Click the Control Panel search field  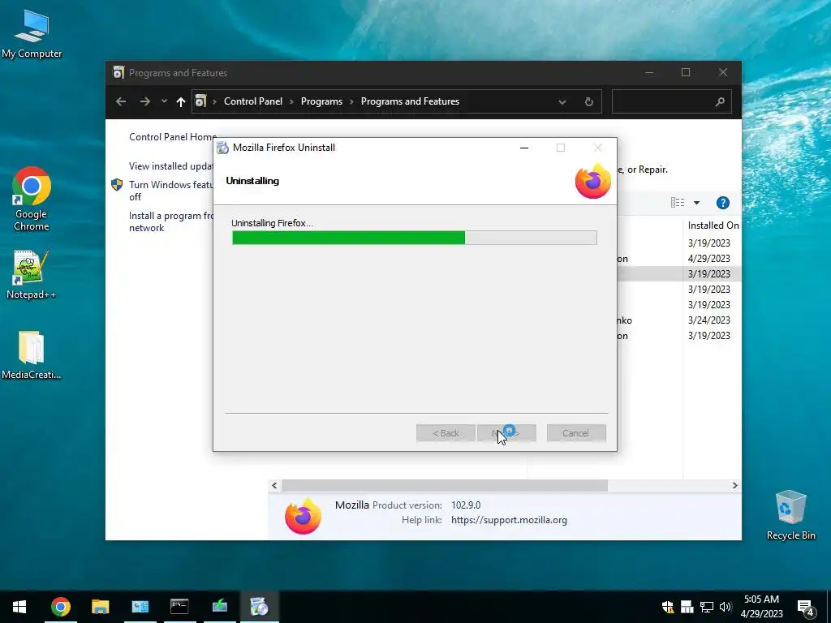[671, 101]
